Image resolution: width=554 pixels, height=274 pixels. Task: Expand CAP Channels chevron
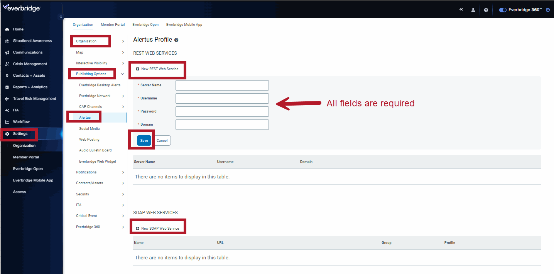[123, 107]
